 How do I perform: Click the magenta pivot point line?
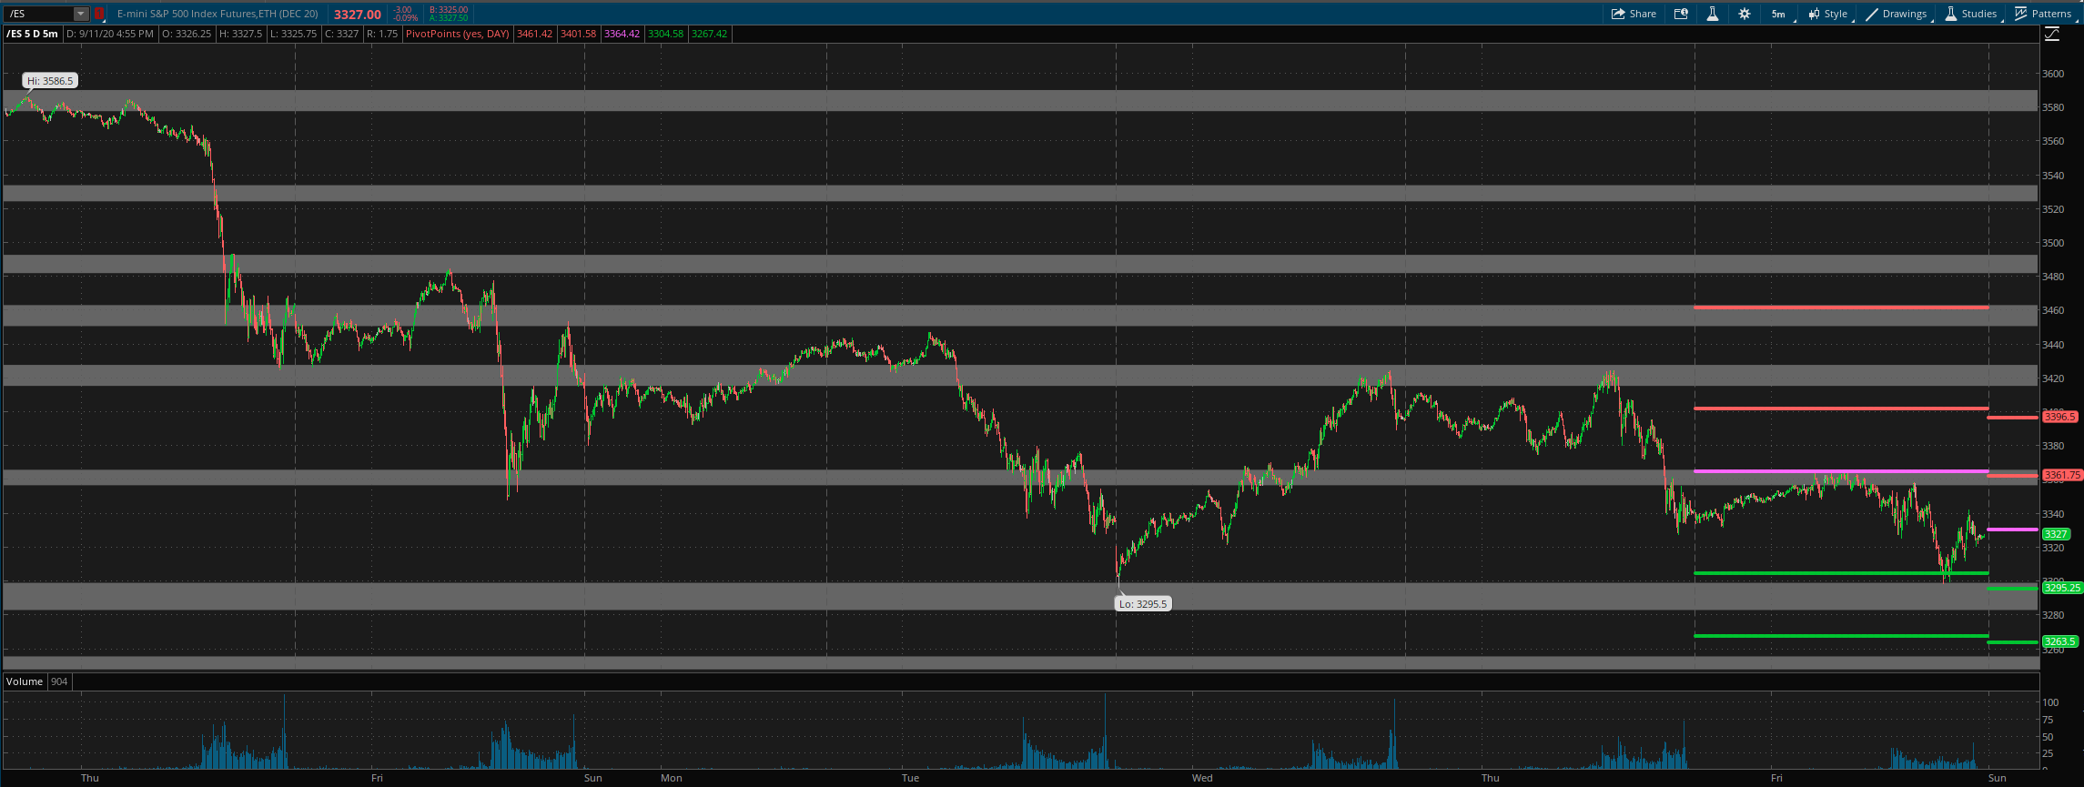(1841, 471)
